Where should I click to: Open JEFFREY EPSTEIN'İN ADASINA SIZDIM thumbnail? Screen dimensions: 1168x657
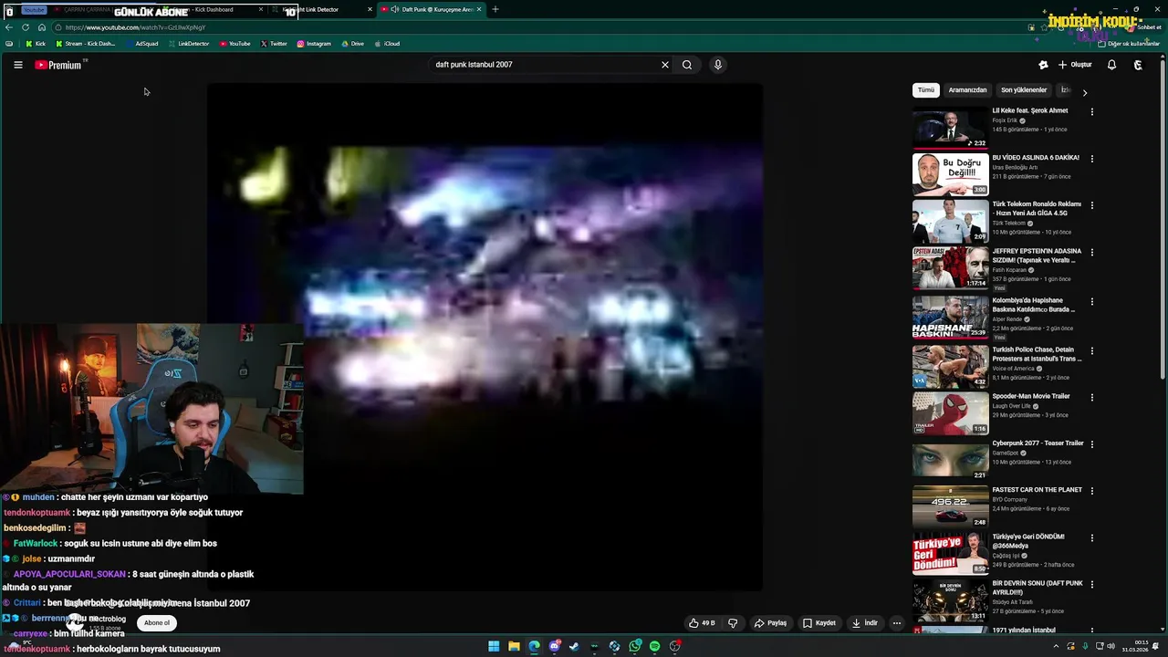click(950, 268)
